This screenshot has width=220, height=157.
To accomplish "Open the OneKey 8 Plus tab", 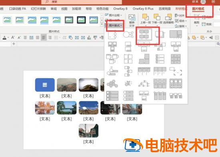I will 143,9.
